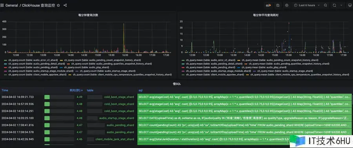Viewport: 353px width, 148px height.
Task: Toggle audio_error_v2_shard count series in legend
Action: 31,60
